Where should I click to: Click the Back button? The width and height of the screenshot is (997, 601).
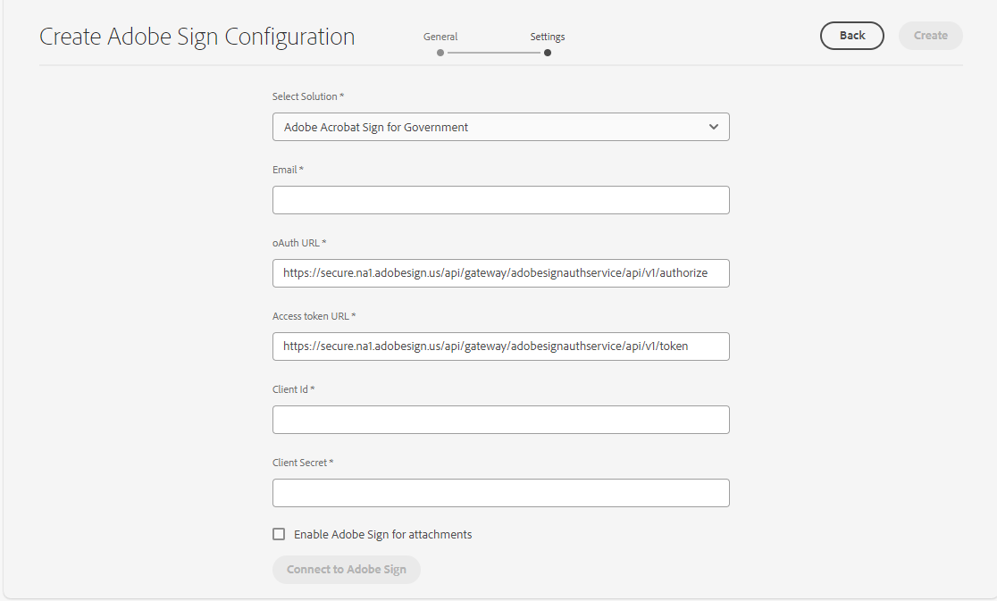coord(851,36)
